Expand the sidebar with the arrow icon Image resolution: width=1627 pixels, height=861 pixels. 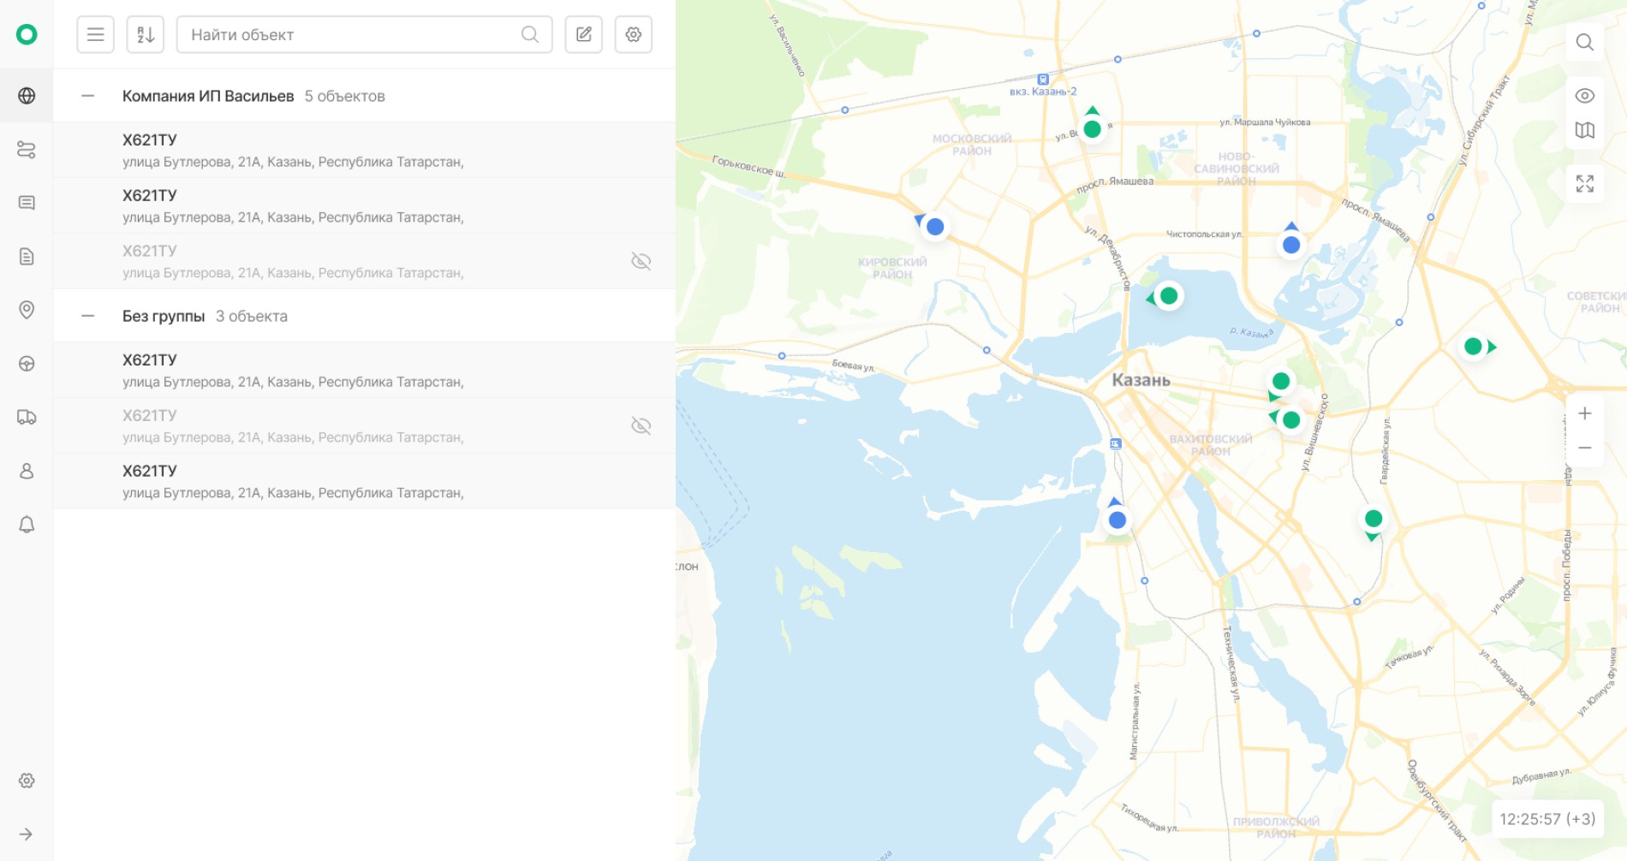(27, 834)
